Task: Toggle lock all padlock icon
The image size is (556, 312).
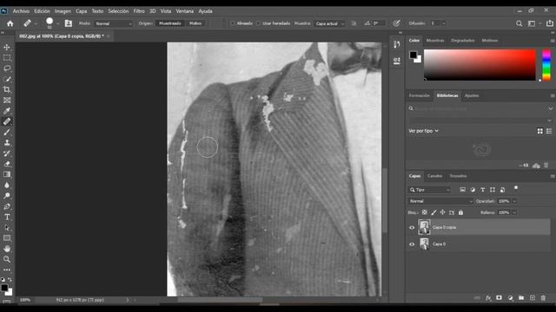Action: click(460, 212)
